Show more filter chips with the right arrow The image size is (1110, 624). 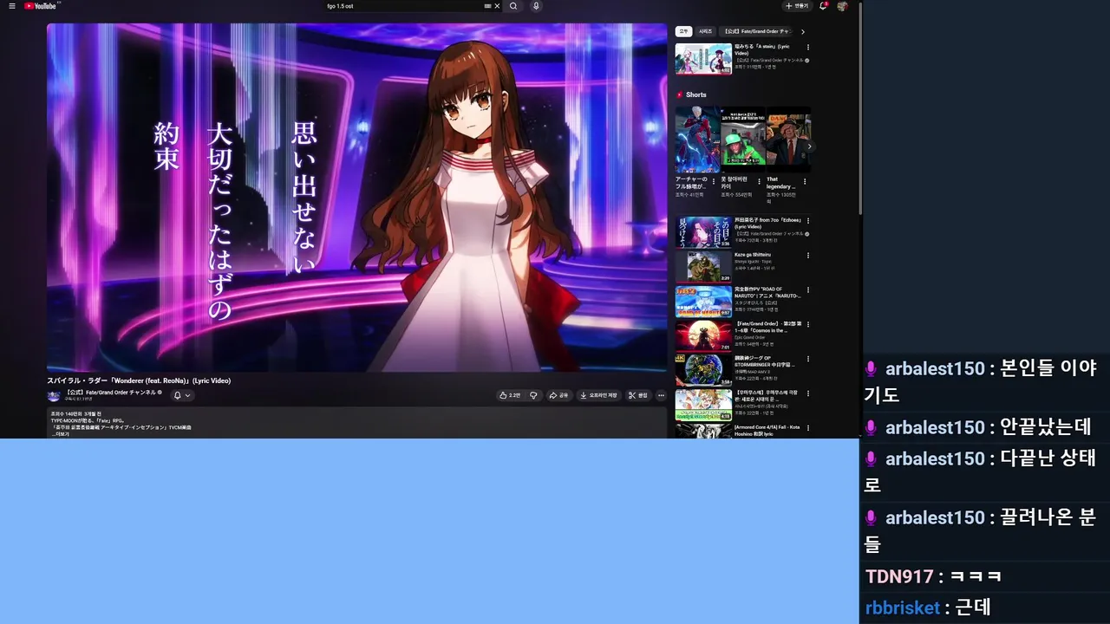(803, 31)
